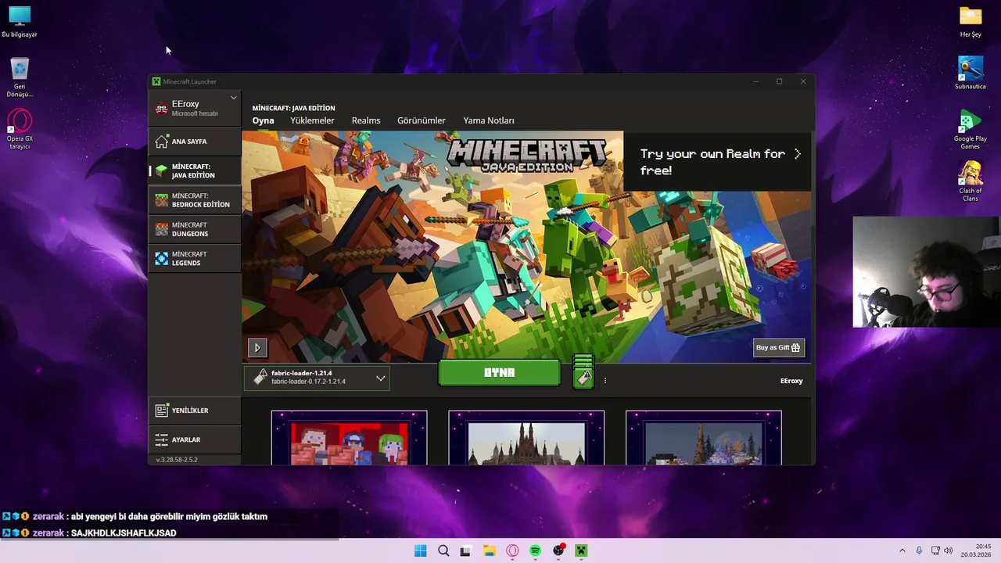Switch to the Görünümler tab
The height and width of the screenshot is (563, 1001).
[x=421, y=120]
